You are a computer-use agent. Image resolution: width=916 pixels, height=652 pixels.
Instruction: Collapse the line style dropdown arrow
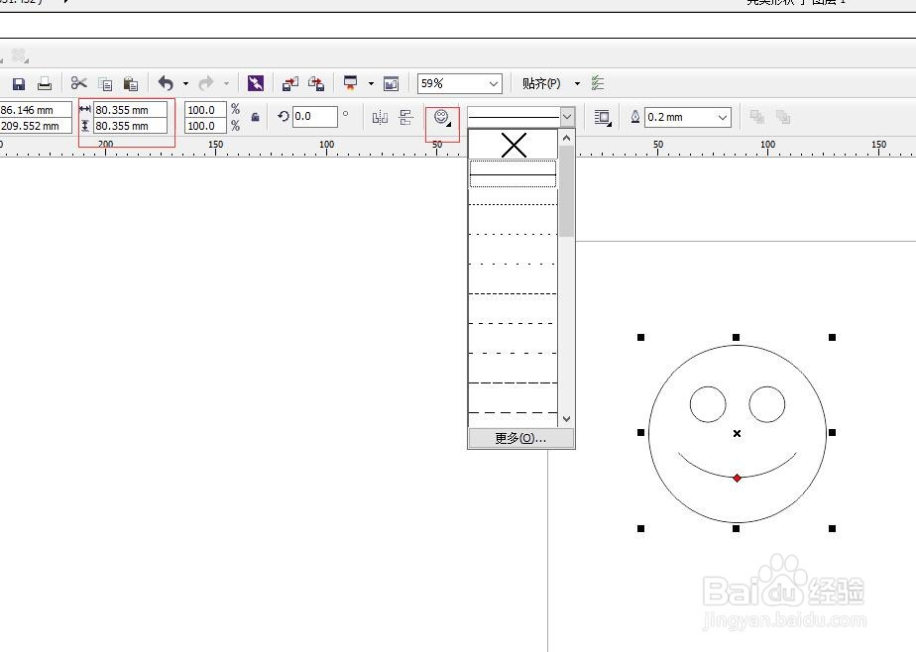coord(567,117)
